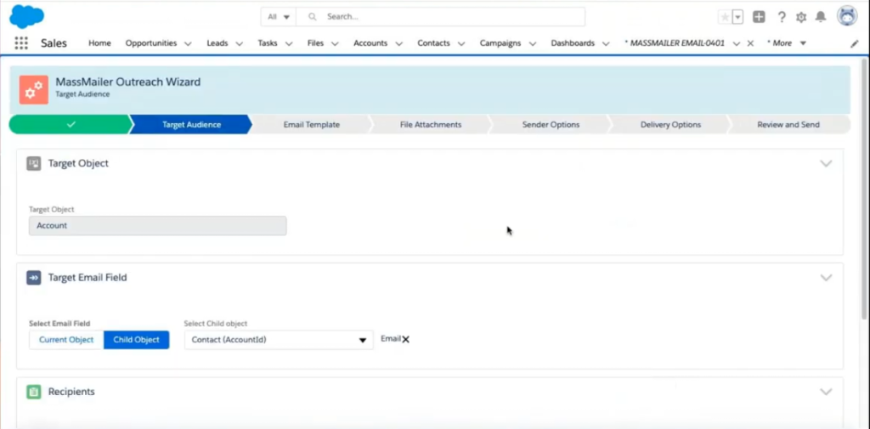The image size is (870, 429).
Task: Click the page vertical scrollbar
Action: [x=864, y=189]
